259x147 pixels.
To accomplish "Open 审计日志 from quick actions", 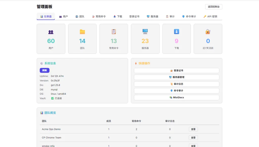I will [177, 84].
